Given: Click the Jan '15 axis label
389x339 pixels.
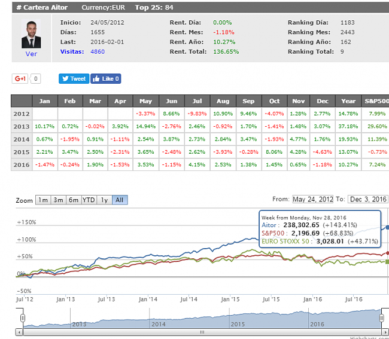Looking at the screenshot, I should (230, 300).
